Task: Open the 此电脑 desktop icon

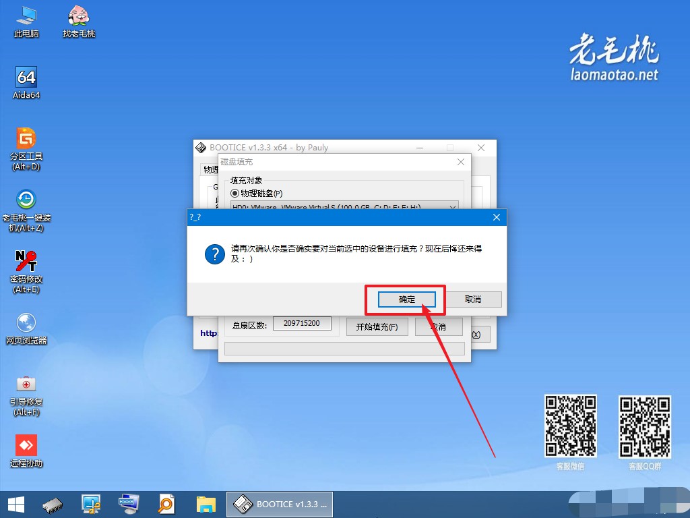Action: (26, 21)
